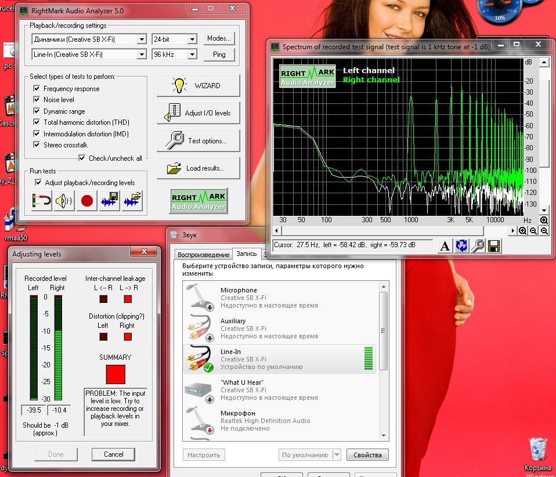Click the zoom-in magnifier beside the horizontal scrollbar
This screenshot has height=477, width=556.
pos(522,231)
